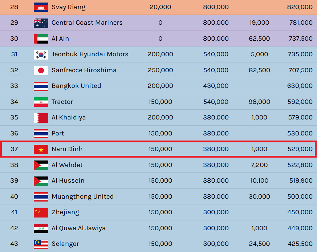Open the Muangthong United team name
The width and height of the screenshot is (317, 252).
click(x=82, y=196)
